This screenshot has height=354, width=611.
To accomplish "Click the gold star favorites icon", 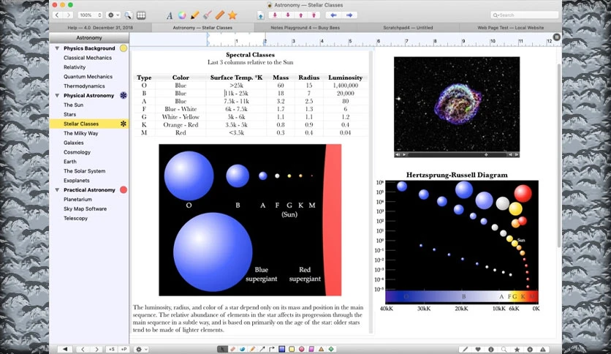I will [x=232, y=15].
